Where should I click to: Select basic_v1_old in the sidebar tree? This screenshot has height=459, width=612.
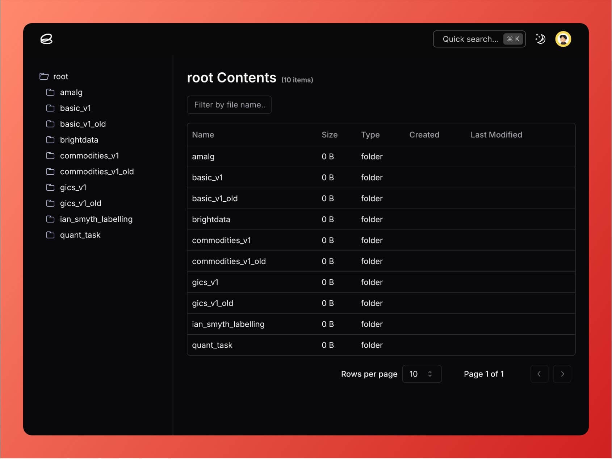83,124
